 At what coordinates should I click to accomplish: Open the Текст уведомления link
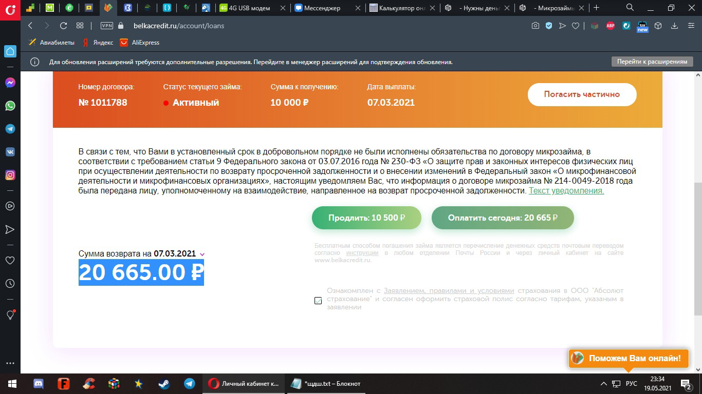(x=566, y=191)
